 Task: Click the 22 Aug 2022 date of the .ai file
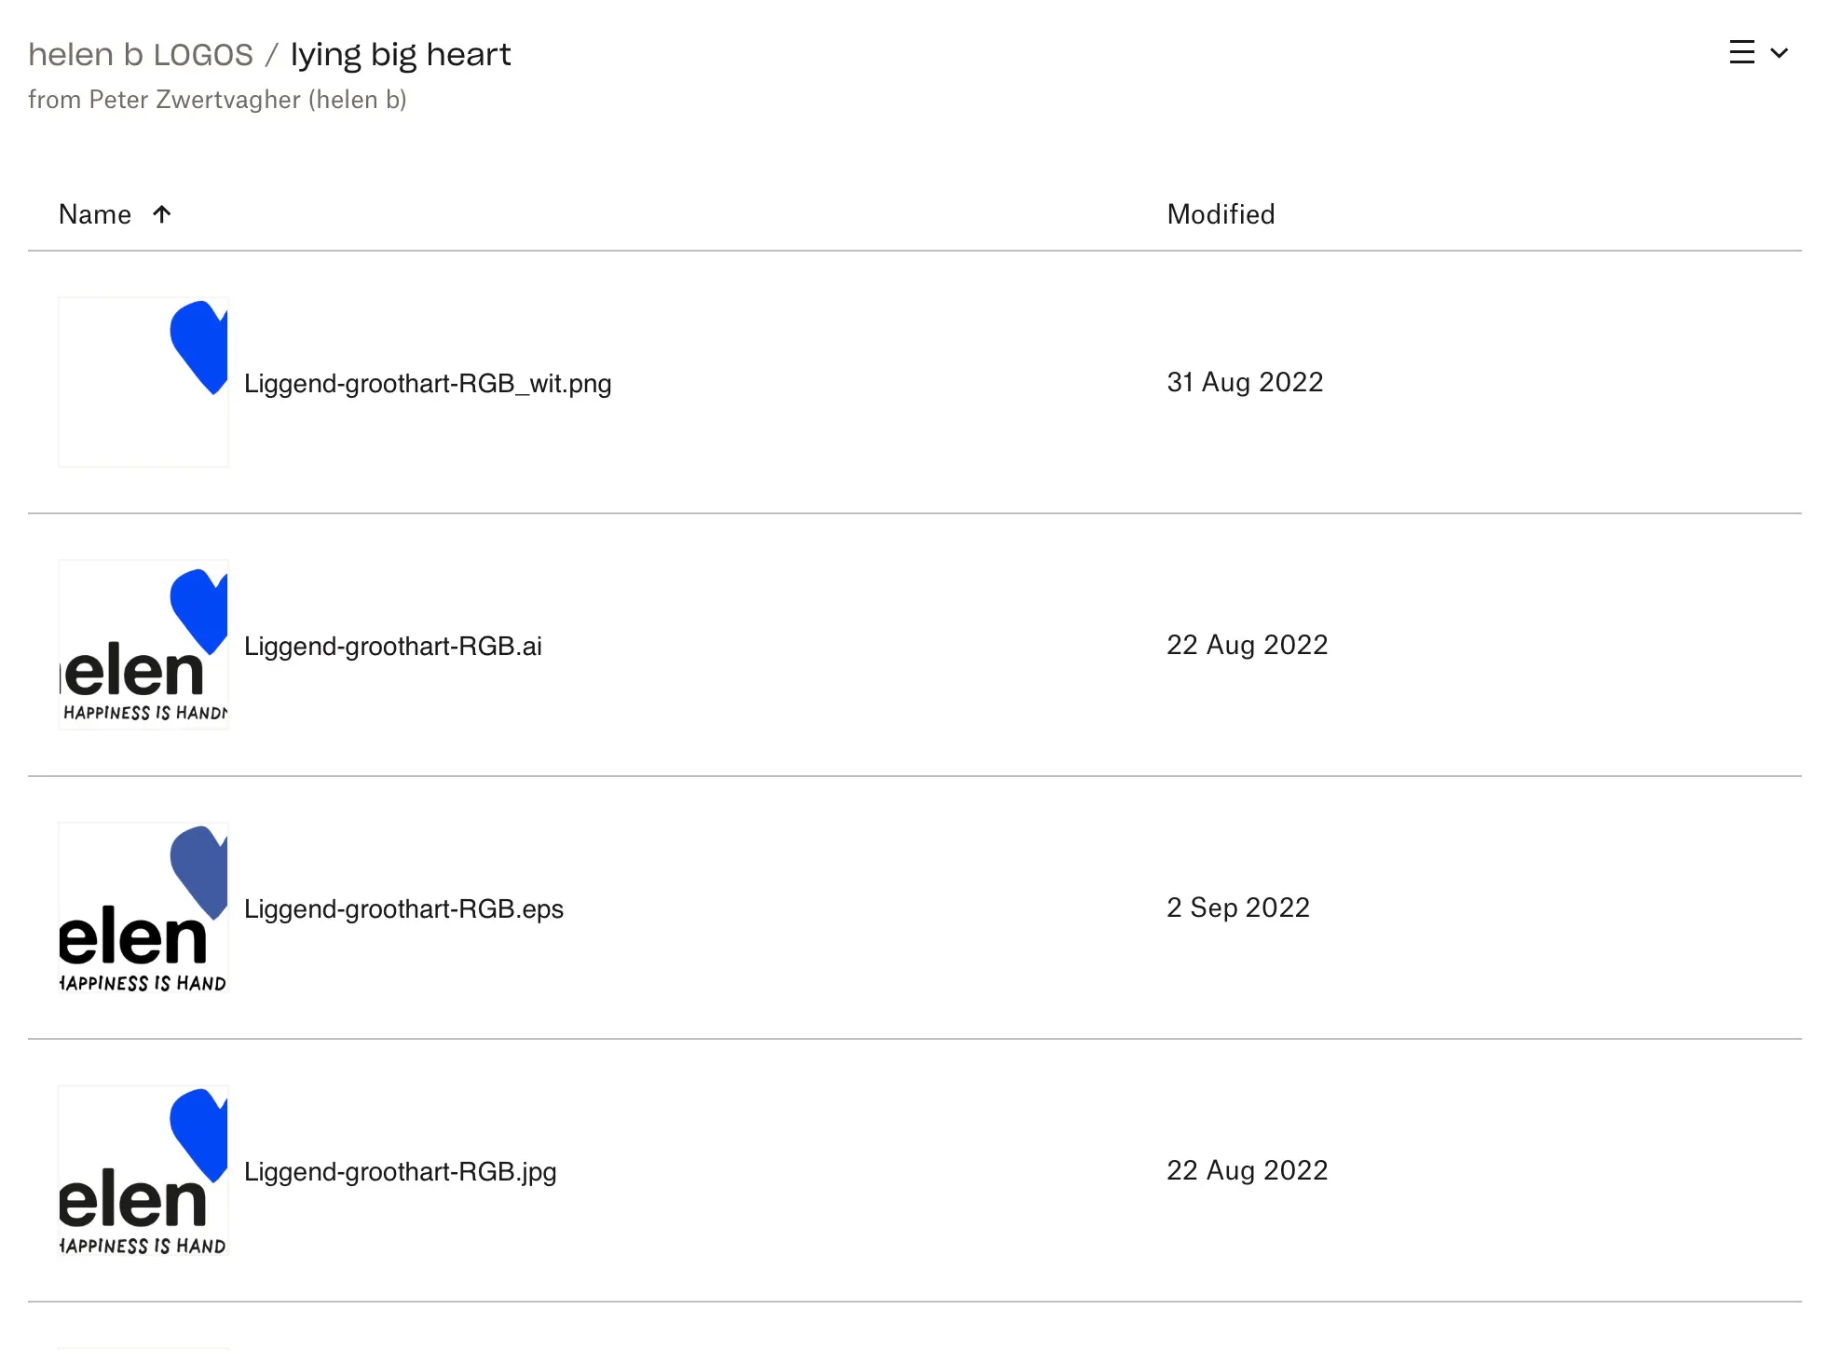[1247, 645]
